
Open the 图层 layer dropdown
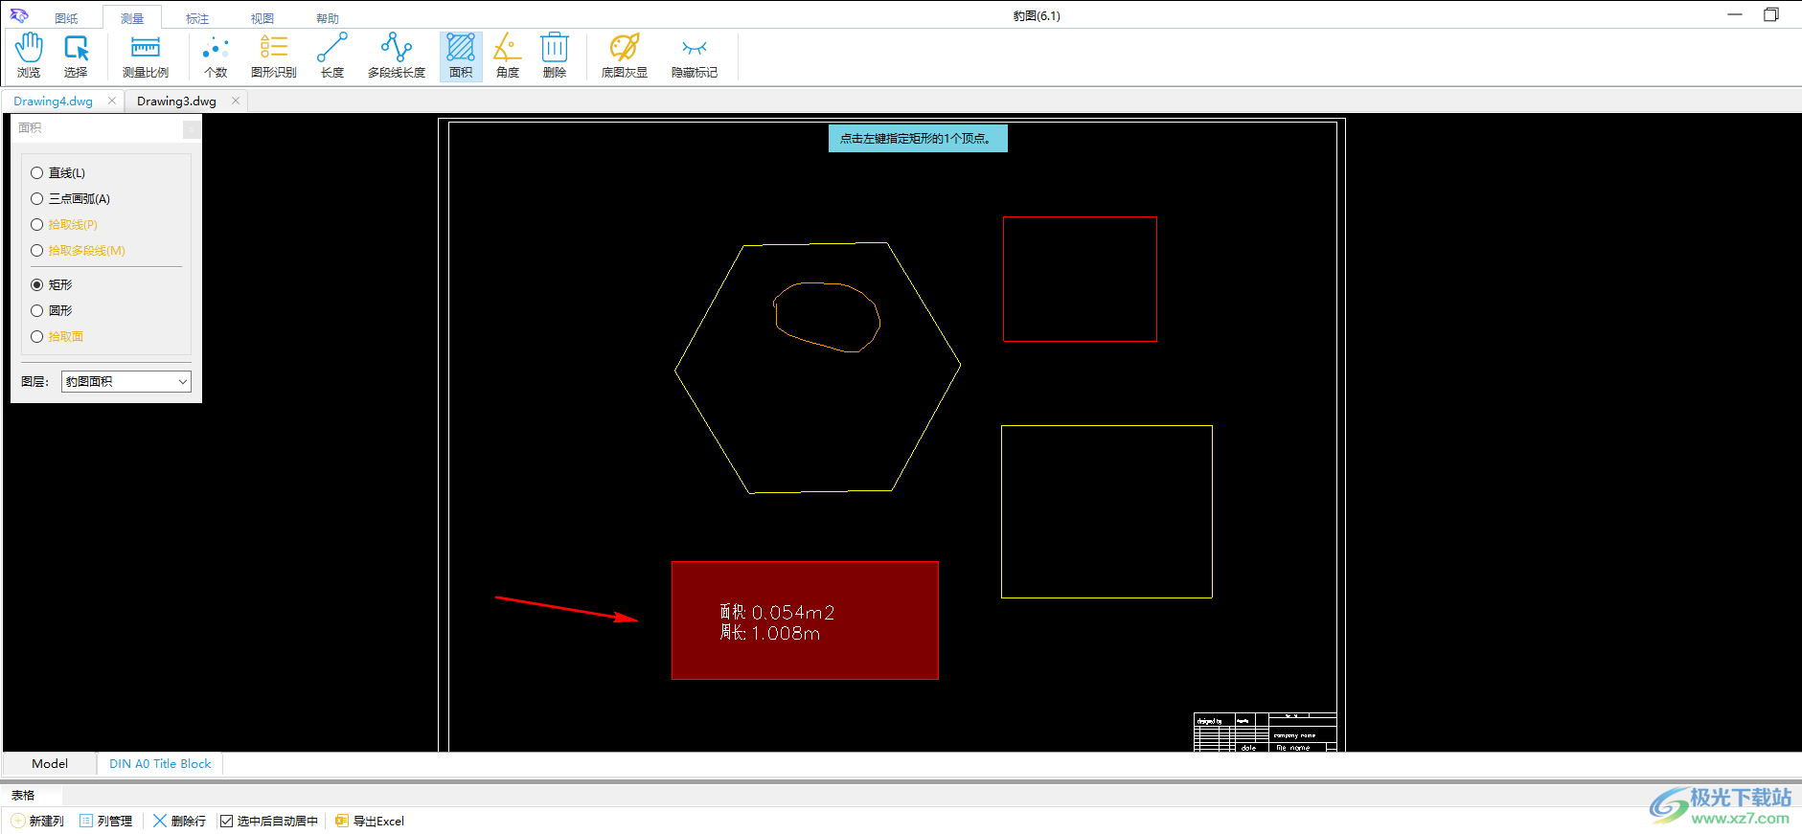coord(126,381)
